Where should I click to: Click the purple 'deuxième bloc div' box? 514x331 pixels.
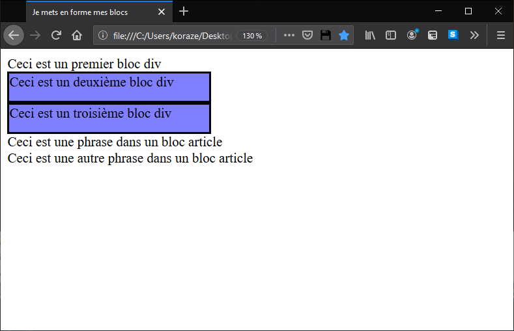click(109, 87)
